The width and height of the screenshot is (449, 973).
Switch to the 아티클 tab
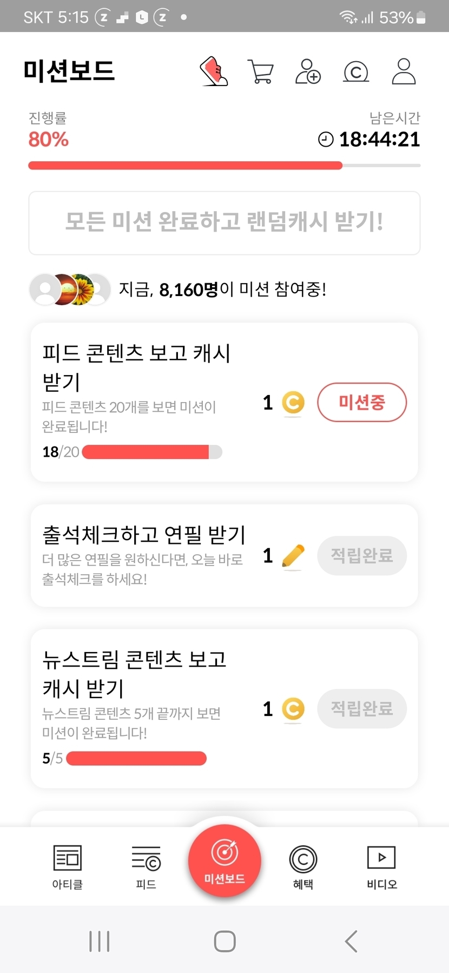(x=67, y=866)
